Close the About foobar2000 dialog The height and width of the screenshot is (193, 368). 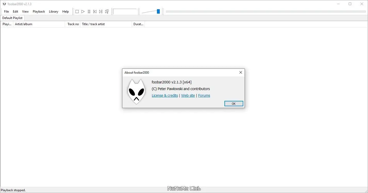point(241,72)
